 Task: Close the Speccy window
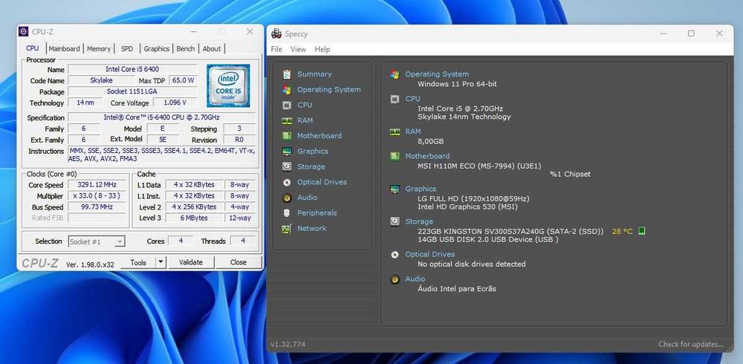point(719,33)
